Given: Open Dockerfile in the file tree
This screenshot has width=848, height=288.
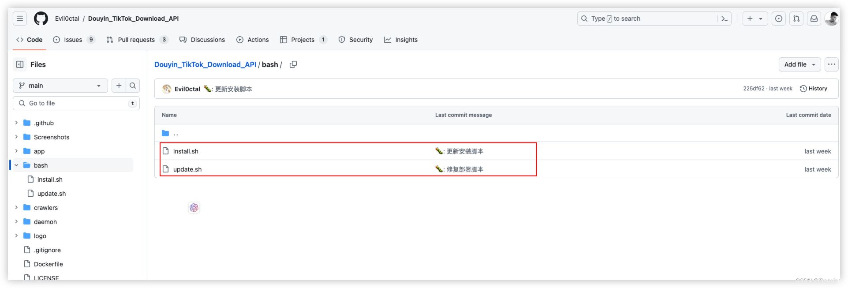Looking at the screenshot, I should pos(49,264).
